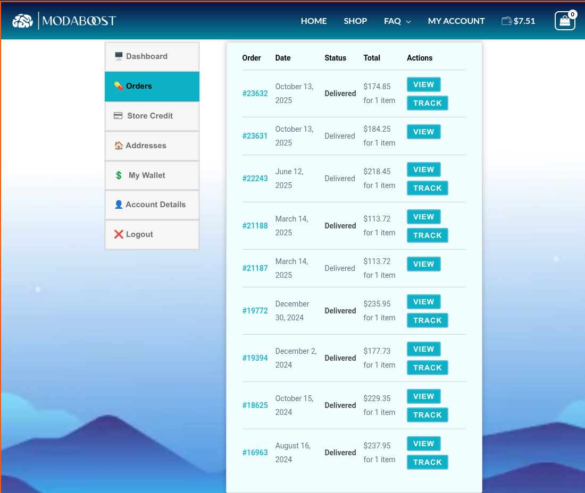Click the order number #16963 link

click(x=255, y=452)
